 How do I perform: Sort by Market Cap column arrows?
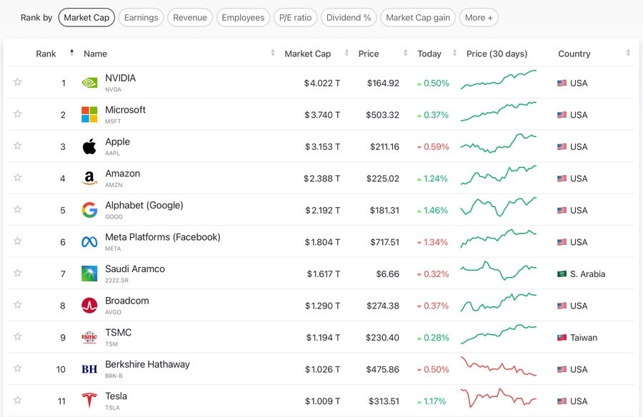347,53
